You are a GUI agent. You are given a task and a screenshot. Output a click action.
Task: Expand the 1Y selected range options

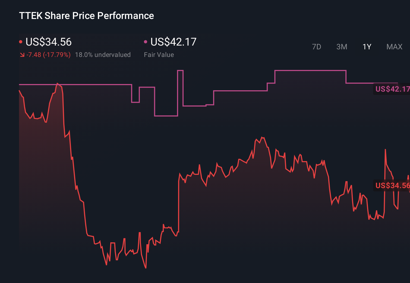(367, 47)
